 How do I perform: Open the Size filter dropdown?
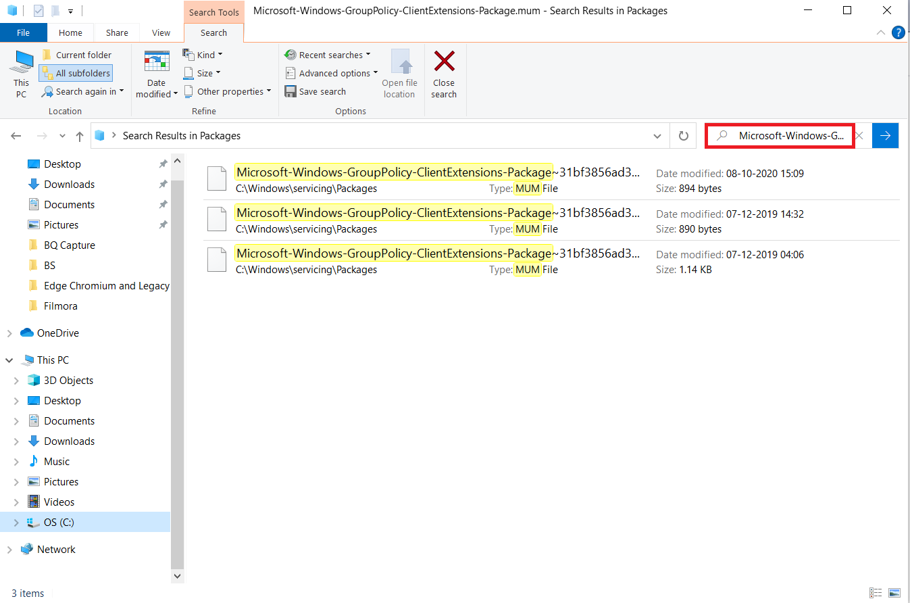click(202, 73)
